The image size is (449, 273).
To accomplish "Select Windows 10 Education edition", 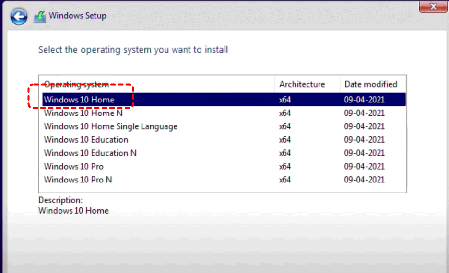I will [x=224, y=139].
